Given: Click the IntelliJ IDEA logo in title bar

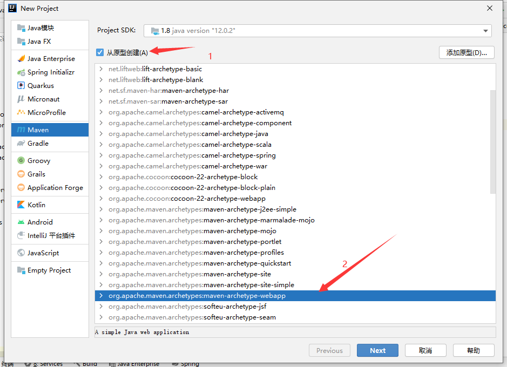Looking at the screenshot, I should coord(12,8).
